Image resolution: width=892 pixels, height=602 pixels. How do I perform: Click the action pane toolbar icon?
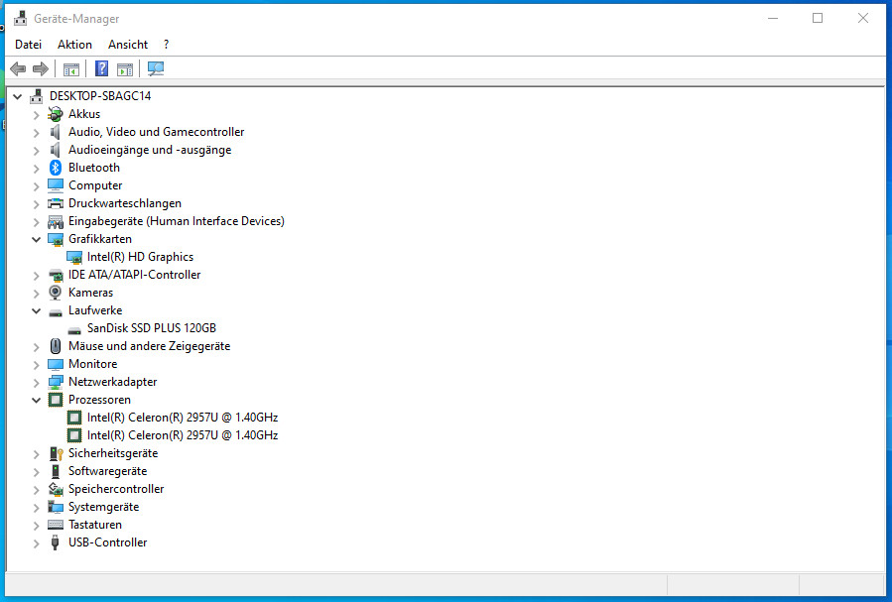(125, 69)
